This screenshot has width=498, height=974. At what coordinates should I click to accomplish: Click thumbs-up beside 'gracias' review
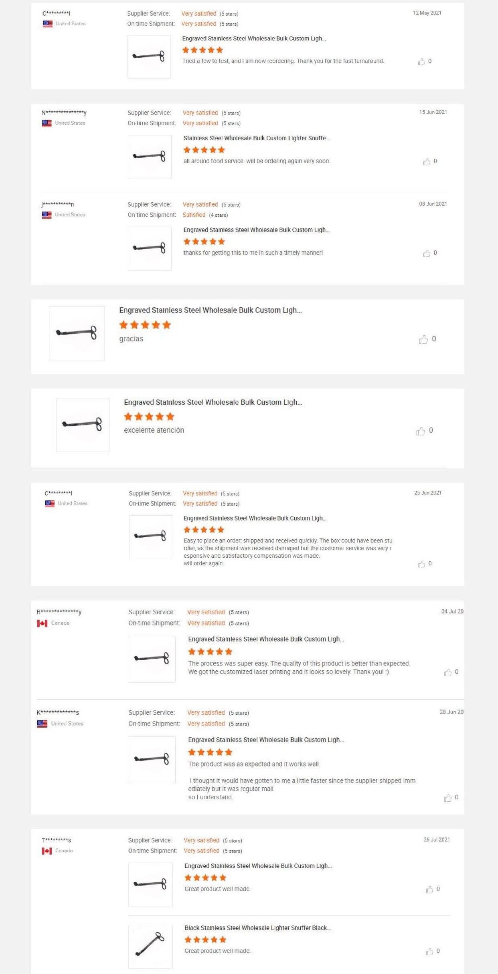pyautogui.click(x=423, y=340)
